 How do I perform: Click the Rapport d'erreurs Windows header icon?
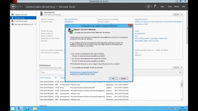click(71, 31)
